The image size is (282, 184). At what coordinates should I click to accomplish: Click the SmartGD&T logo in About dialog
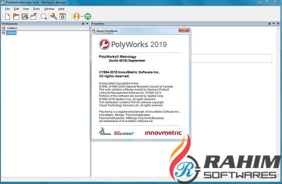pyautogui.click(x=124, y=133)
